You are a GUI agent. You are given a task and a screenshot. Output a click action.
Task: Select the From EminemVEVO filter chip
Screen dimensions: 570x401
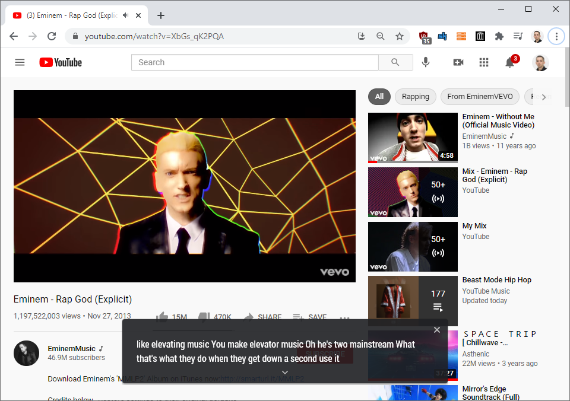(480, 96)
